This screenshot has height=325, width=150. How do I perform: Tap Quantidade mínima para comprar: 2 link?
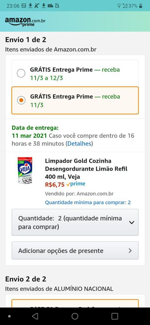pos(88,202)
